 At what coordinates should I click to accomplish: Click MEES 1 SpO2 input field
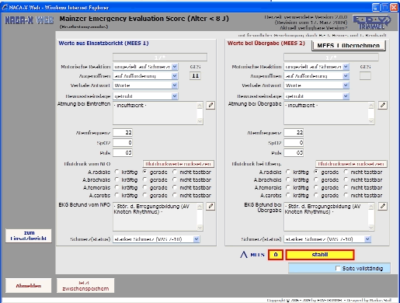tap(123, 142)
